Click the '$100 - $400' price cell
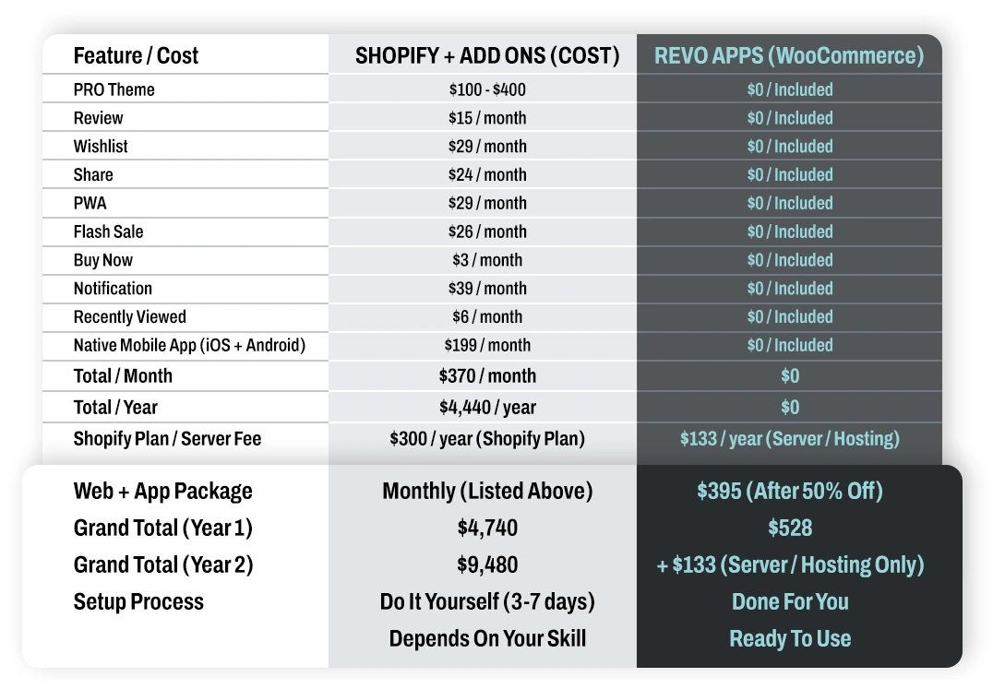Image resolution: width=993 pixels, height=689 pixels. [x=487, y=89]
